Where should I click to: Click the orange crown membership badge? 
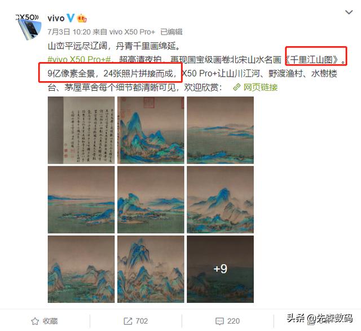82,18
